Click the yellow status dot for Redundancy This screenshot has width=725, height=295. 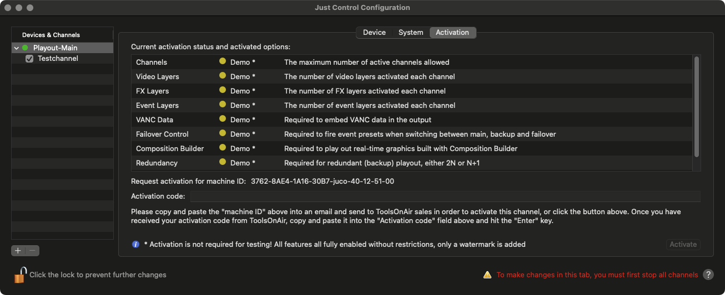click(223, 163)
